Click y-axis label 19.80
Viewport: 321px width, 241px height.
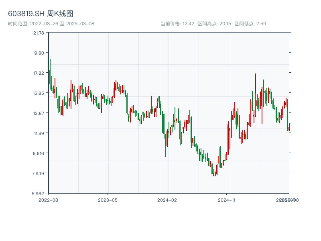tap(39, 53)
